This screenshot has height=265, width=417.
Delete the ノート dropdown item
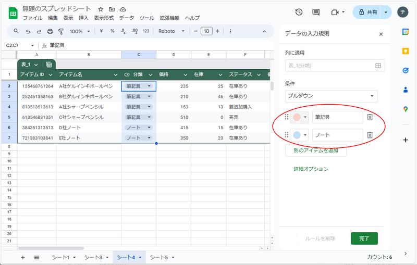[x=370, y=135]
